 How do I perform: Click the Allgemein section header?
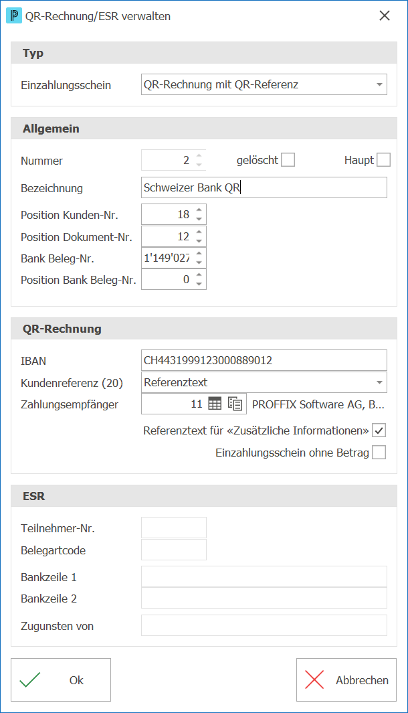[x=204, y=129]
